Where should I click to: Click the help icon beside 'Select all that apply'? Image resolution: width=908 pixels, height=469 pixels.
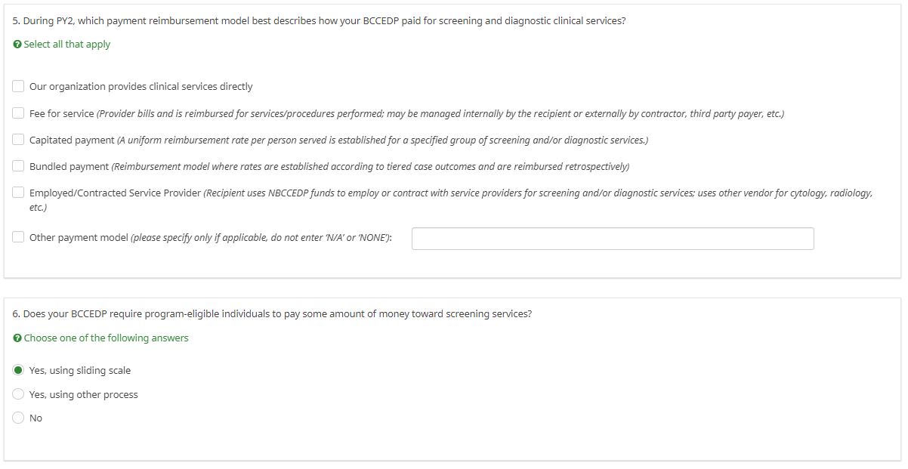click(x=17, y=45)
